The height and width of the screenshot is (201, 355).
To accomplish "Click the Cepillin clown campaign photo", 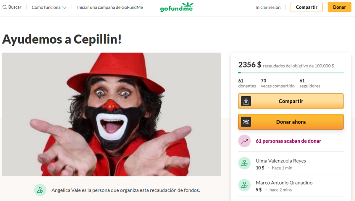I will pos(111,114).
